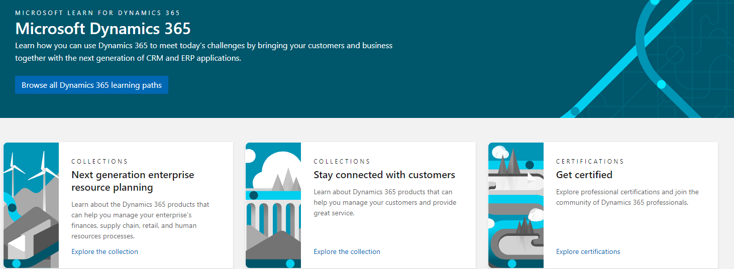
Task: Click Browse all Dynamics 365 learning paths button
Action: [x=91, y=85]
